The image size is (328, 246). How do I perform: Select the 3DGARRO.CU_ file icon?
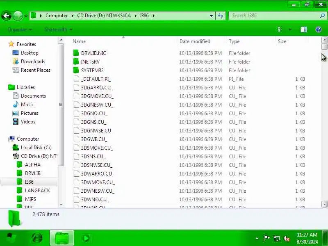pyautogui.click(x=76, y=87)
